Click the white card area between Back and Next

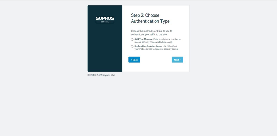(156, 60)
